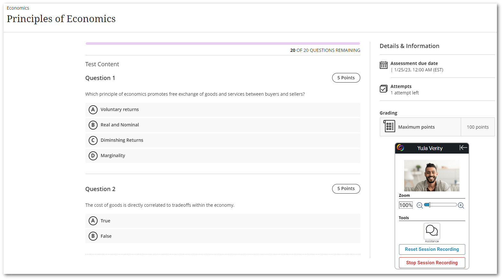Click the zoom level slider
Screen dimensions: 503x280
[440, 205]
